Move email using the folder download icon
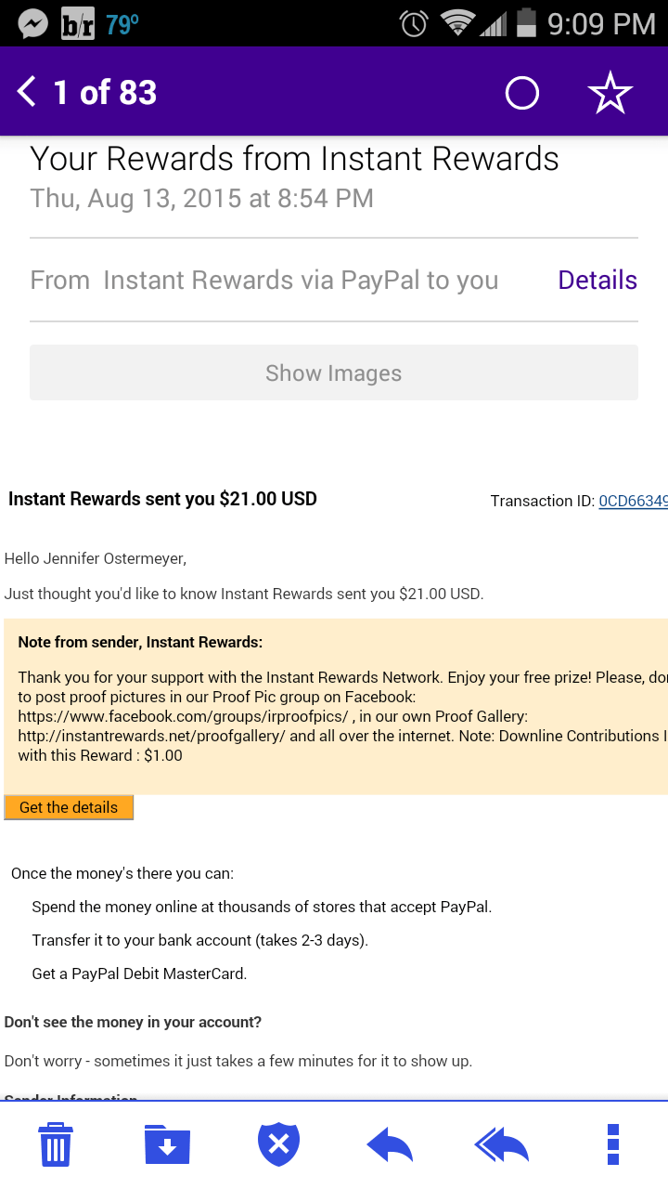The width and height of the screenshot is (668, 1189). (167, 1144)
